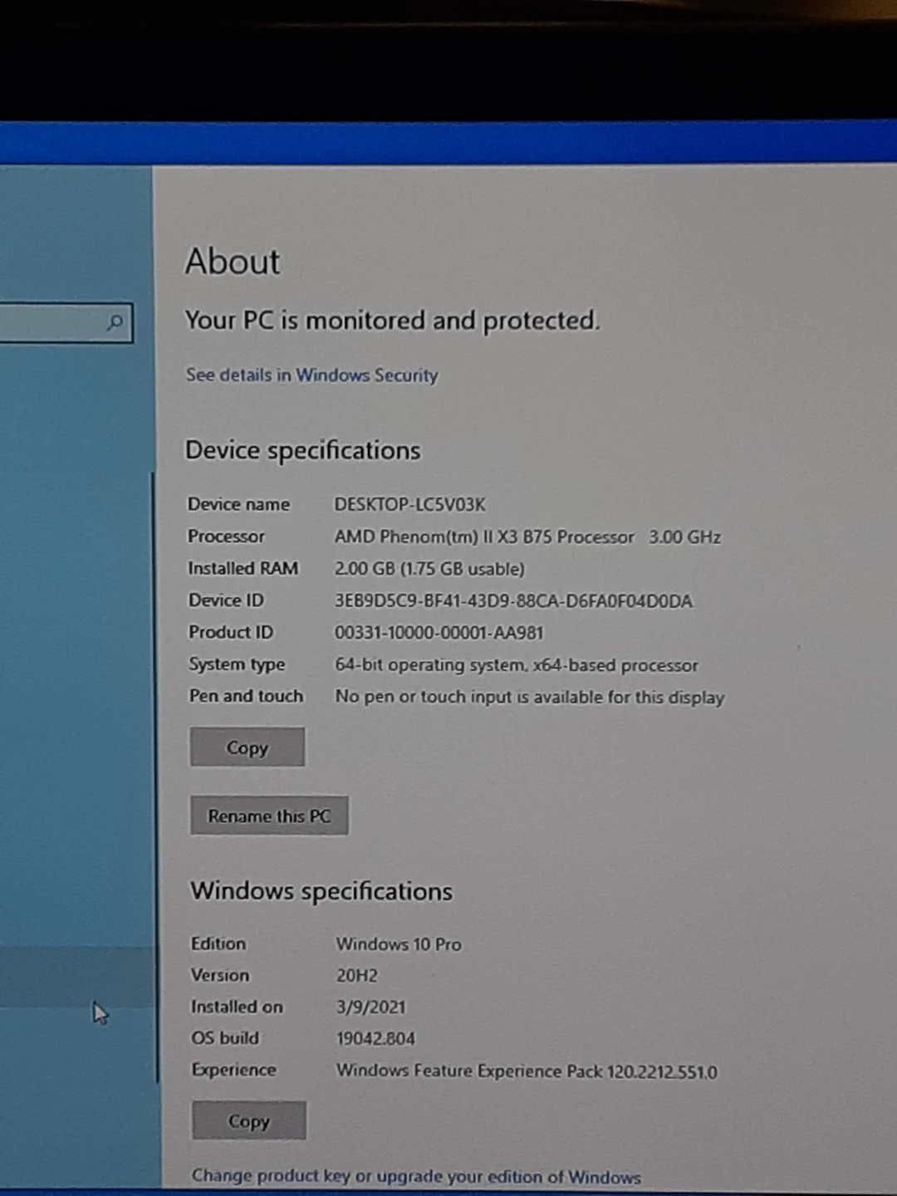The height and width of the screenshot is (1196, 897).
Task: Copy the device specifications
Action: (248, 747)
